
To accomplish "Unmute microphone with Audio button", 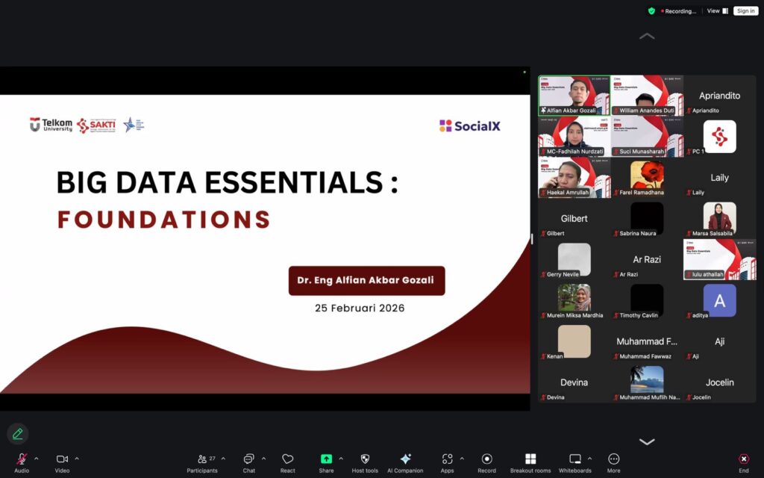I will pyautogui.click(x=22, y=459).
